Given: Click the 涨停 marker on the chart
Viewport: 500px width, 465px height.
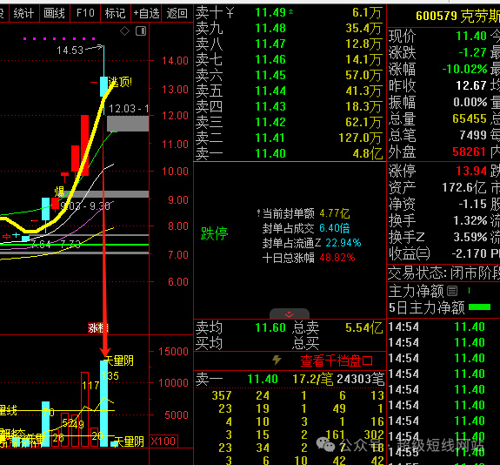Looking at the screenshot, I should 98,328.
